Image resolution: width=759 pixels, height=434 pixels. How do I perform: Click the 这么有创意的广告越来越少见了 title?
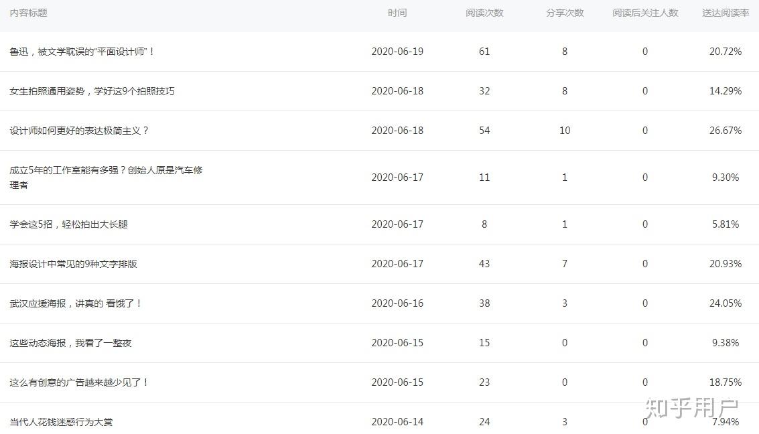[x=79, y=382]
